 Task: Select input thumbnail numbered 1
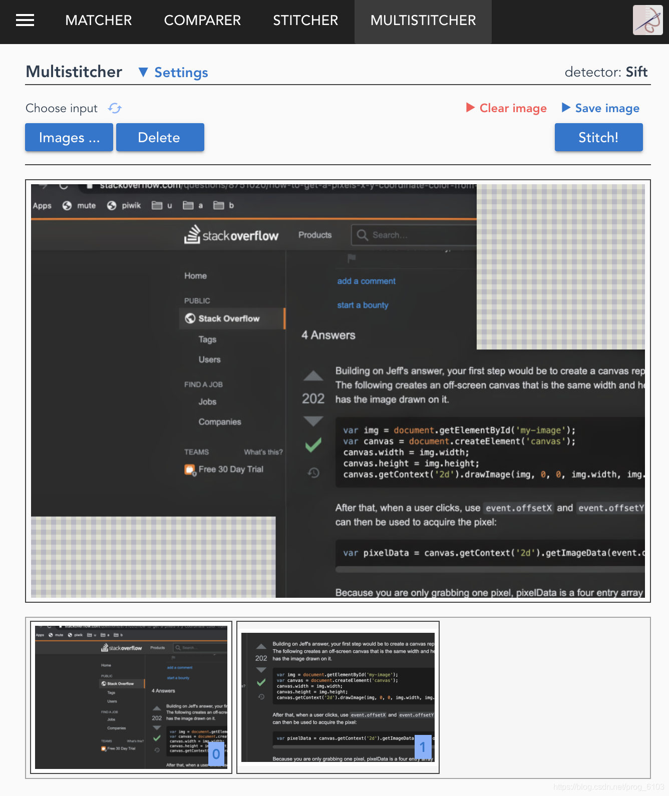coord(338,697)
